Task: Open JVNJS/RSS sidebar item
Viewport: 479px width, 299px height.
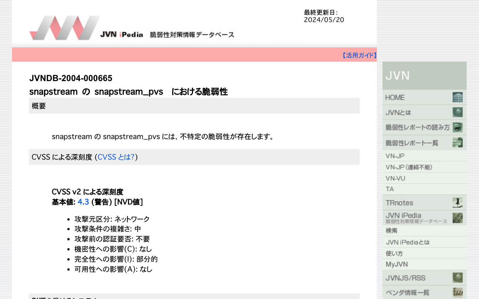Action: point(424,278)
